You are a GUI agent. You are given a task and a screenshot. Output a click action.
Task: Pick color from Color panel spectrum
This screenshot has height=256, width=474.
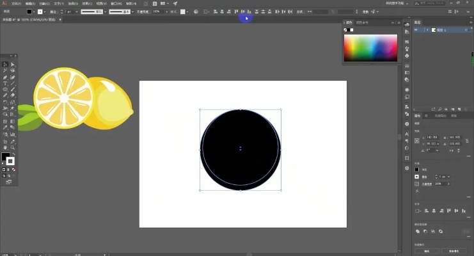click(370, 48)
